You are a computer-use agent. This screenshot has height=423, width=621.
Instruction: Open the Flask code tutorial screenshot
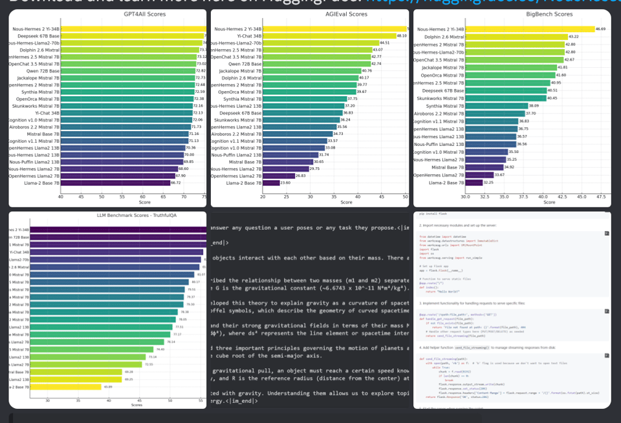click(x=512, y=310)
